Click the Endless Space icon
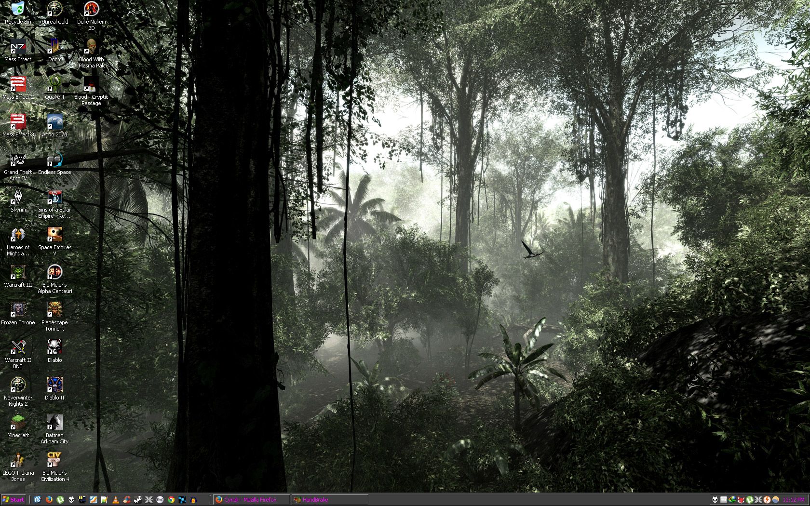Screen dimensions: 810x506 (54, 160)
